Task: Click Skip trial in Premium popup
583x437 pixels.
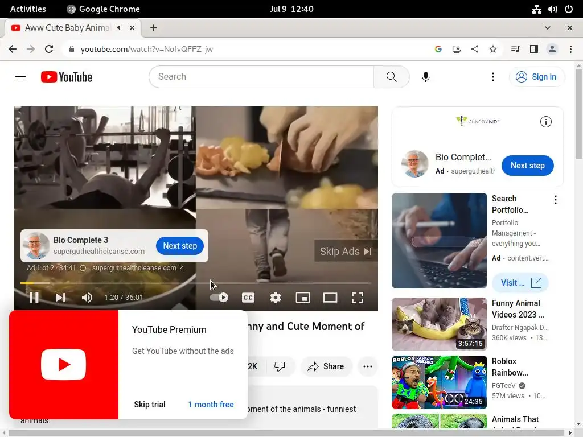Action: (150, 405)
